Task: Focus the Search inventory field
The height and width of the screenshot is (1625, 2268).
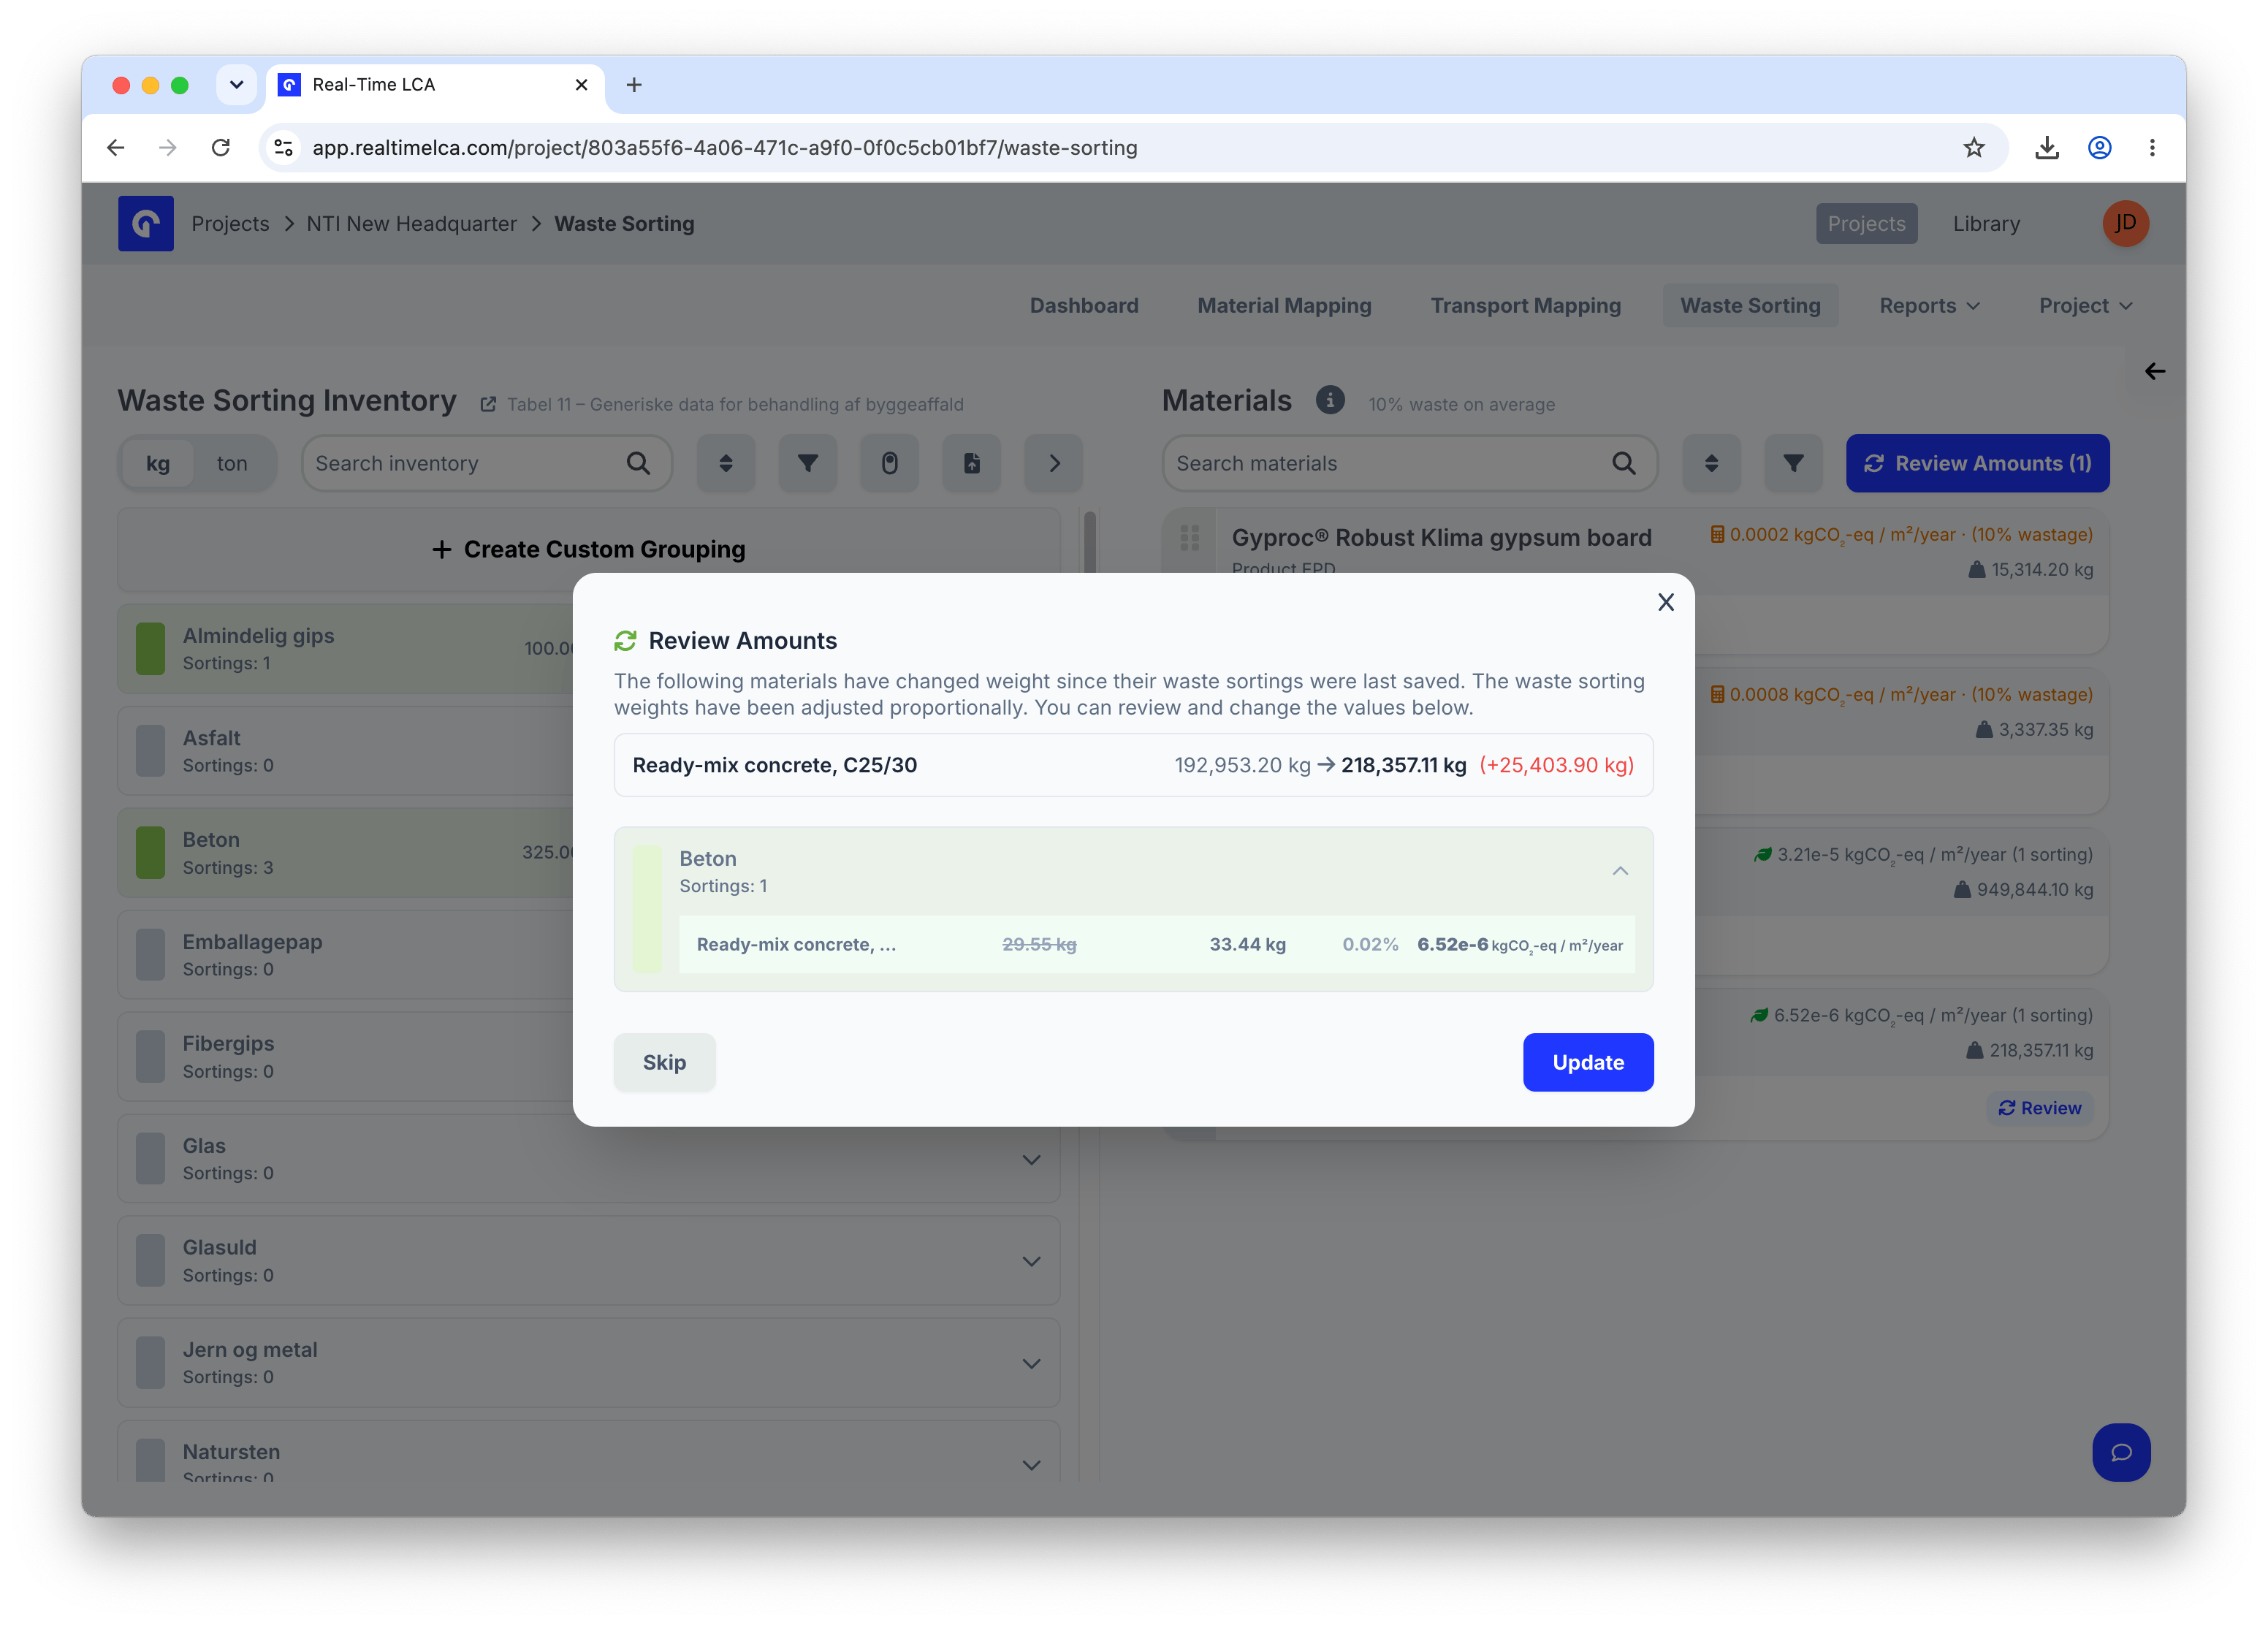Action: (487, 463)
